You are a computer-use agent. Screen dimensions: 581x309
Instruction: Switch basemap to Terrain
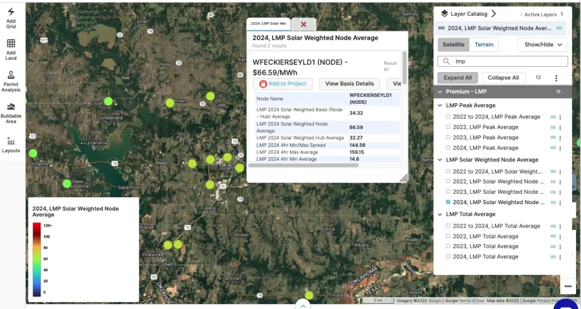484,44
